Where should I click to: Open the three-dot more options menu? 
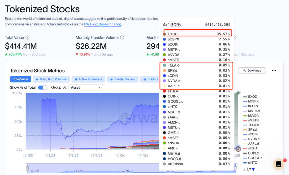tap(274, 71)
